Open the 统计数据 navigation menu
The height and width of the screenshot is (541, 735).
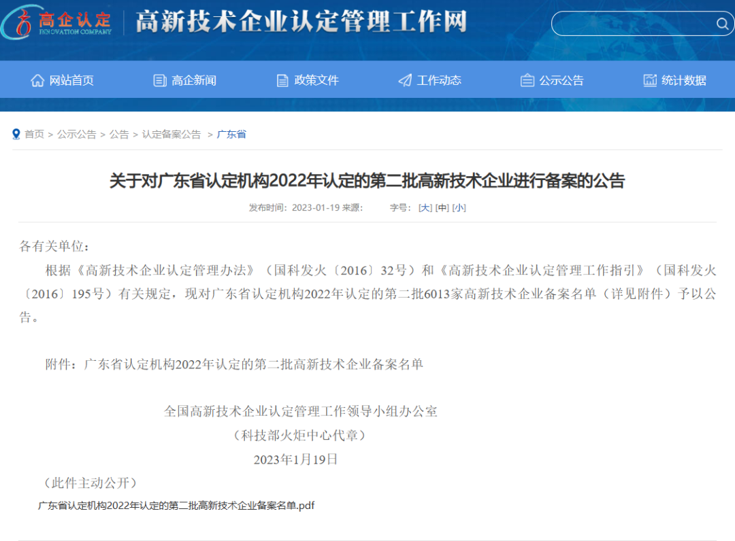[x=684, y=80]
